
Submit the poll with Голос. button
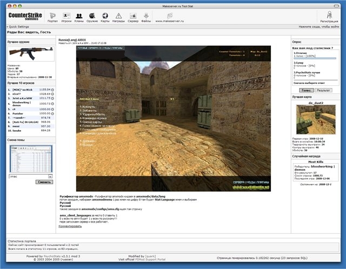tap(307, 90)
